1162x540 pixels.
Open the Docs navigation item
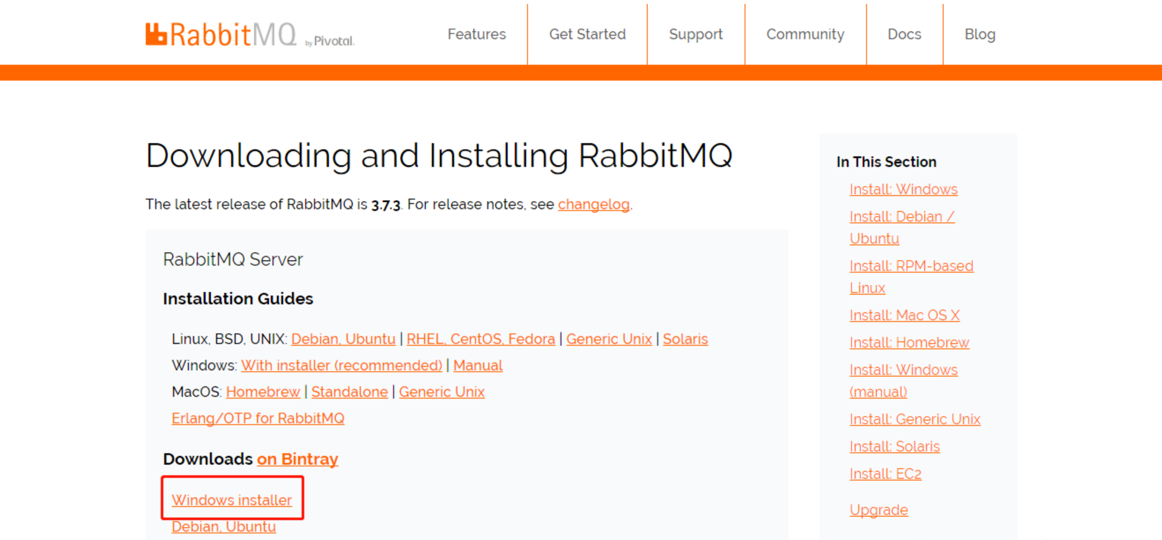click(904, 34)
